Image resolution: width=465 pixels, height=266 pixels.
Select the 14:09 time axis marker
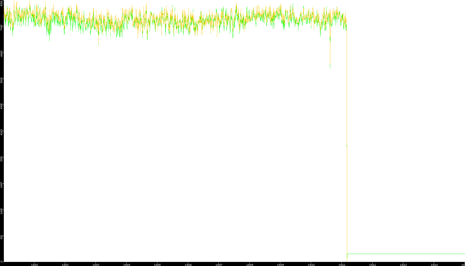(280, 264)
